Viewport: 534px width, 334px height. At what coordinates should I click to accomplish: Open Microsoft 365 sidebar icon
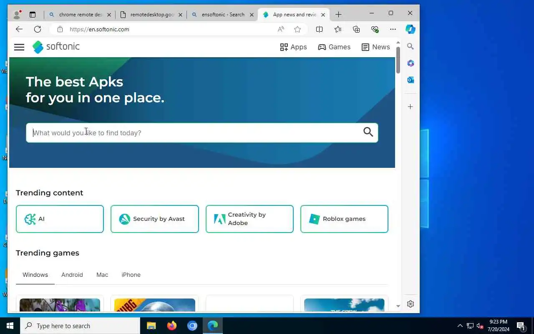click(x=411, y=63)
